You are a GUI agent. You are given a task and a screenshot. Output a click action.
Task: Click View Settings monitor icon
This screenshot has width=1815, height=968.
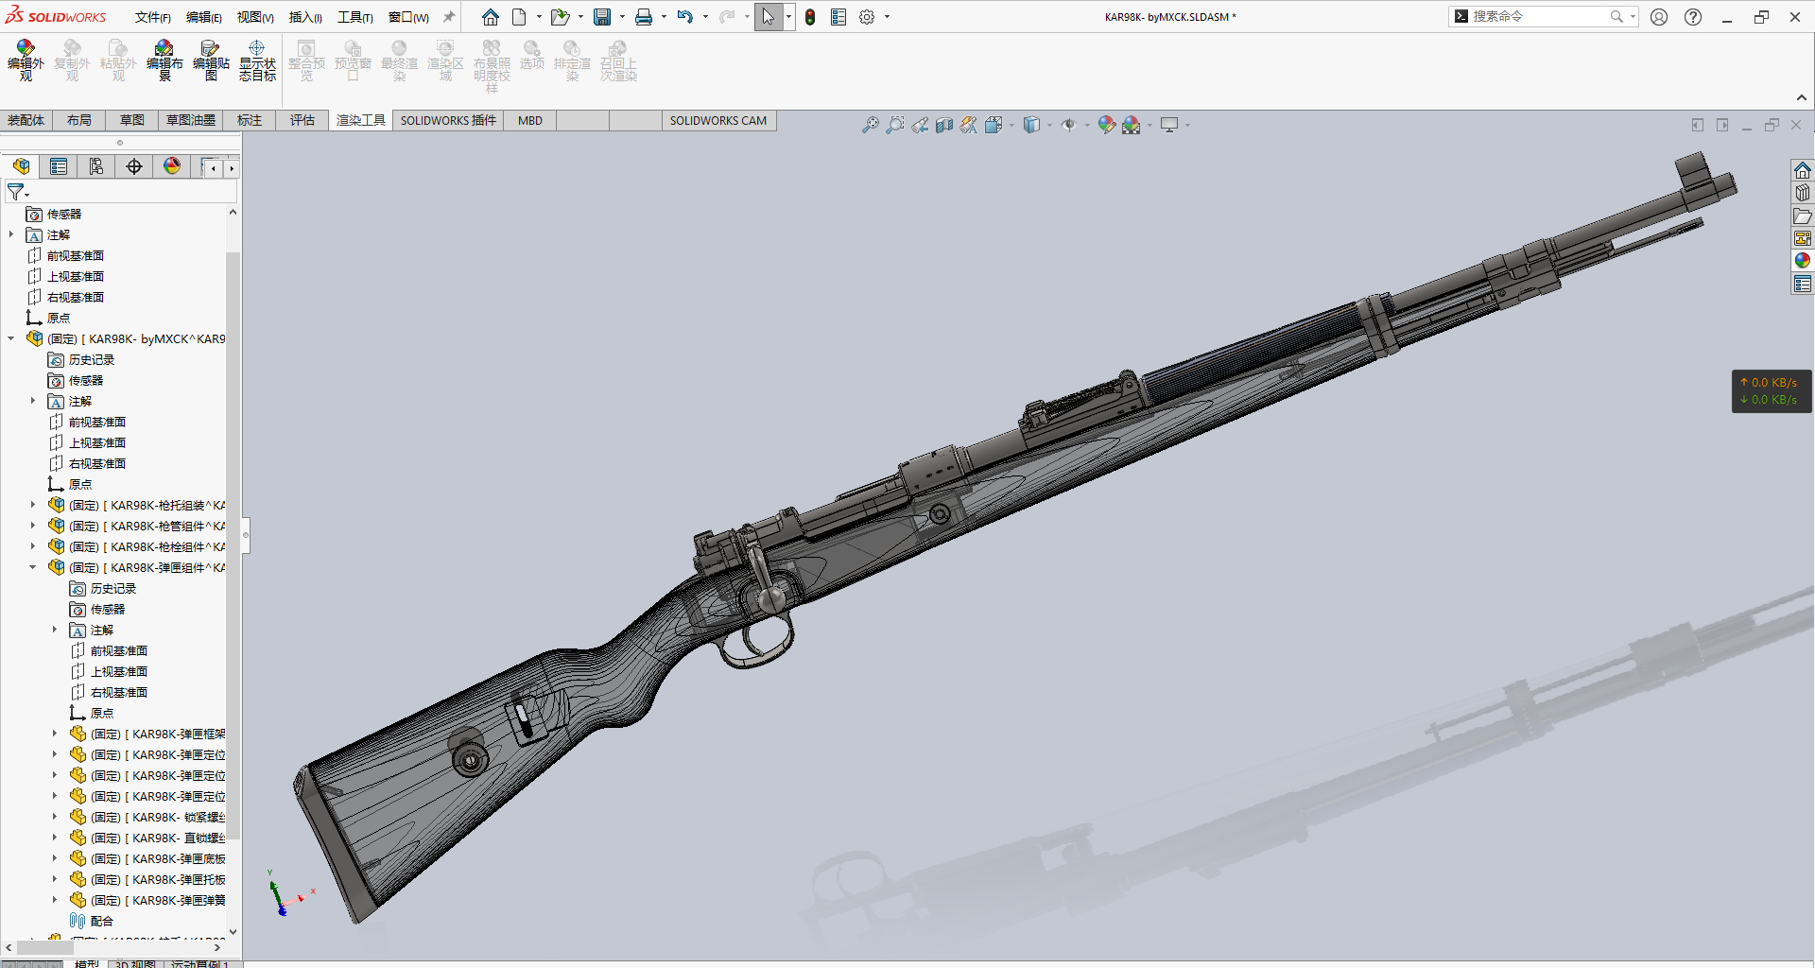(x=1169, y=125)
